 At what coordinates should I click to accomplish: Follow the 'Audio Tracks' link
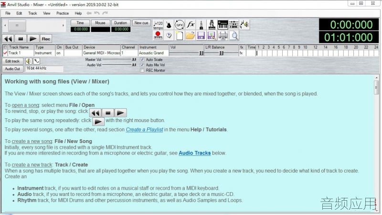195,153
